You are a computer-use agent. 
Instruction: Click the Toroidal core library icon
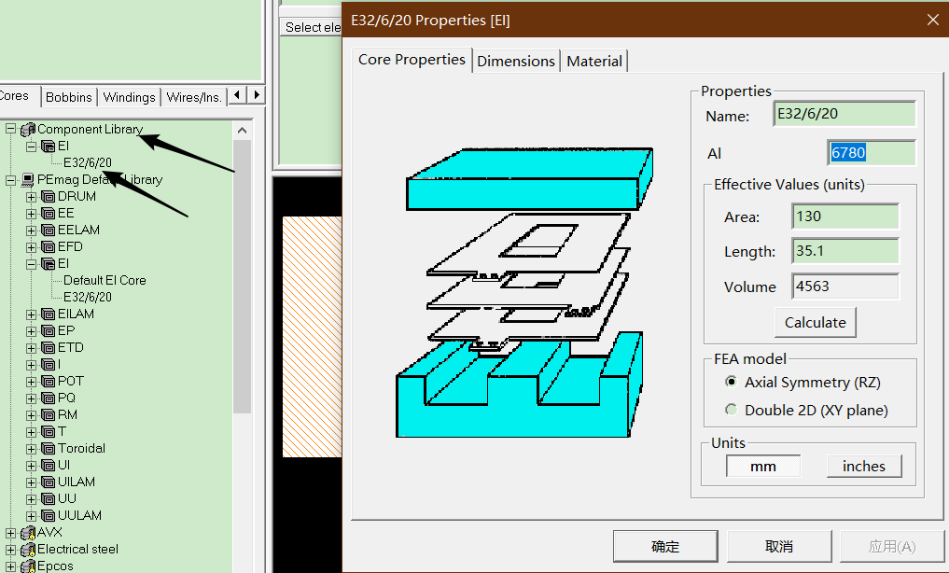click(49, 448)
